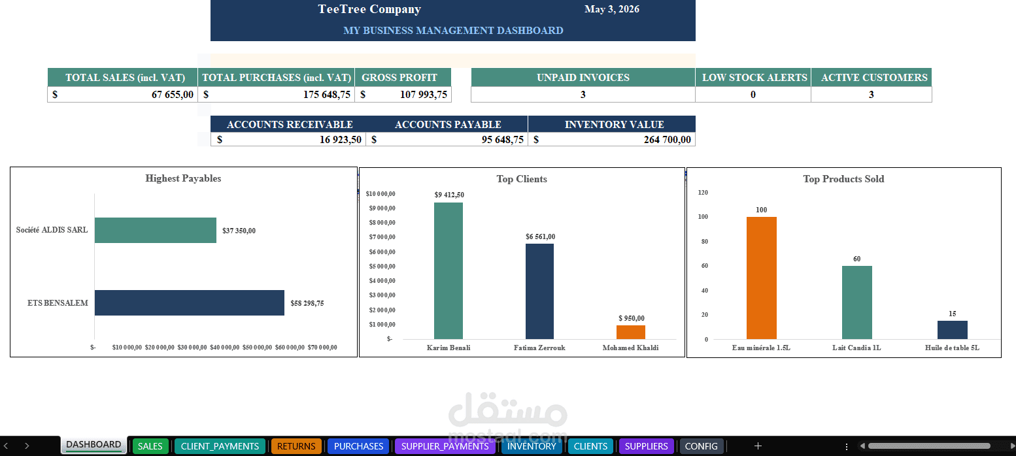Click the ACTIVE CUSTOMERS header
The width and height of the screenshot is (1016, 456).
tap(872, 77)
